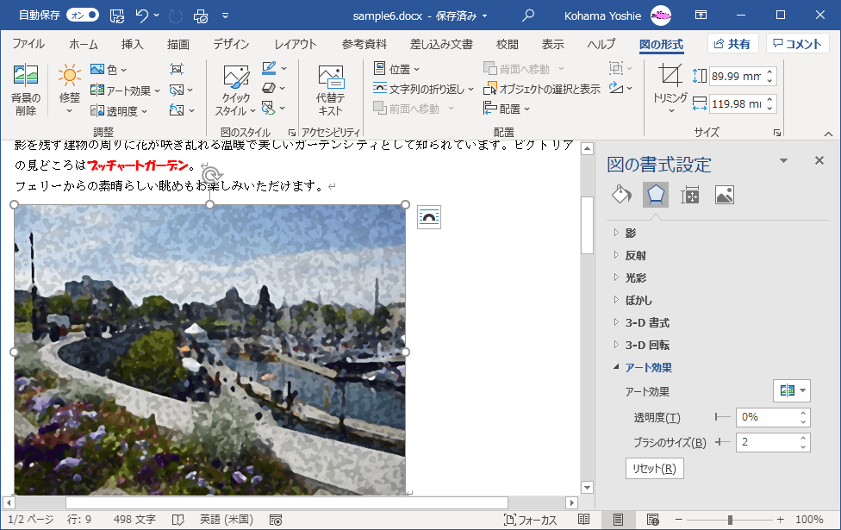
Task: Switch to the デザイン tab
Action: tap(231, 44)
